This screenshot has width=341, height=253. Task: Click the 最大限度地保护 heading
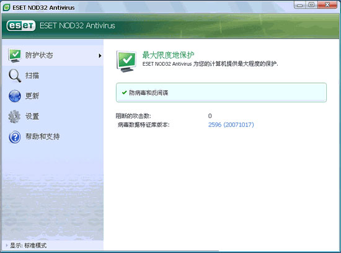pyautogui.click(x=168, y=55)
